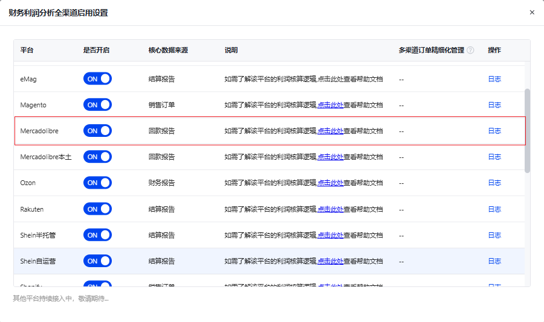Click 点击此处 link in Mercadolibre本土 row
This screenshot has width=544, height=322.
coord(330,157)
